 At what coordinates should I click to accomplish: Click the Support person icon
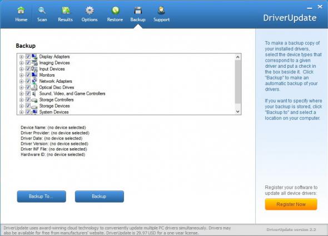pos(161,10)
